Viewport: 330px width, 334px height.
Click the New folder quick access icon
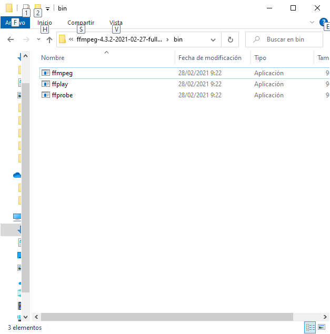[38, 8]
